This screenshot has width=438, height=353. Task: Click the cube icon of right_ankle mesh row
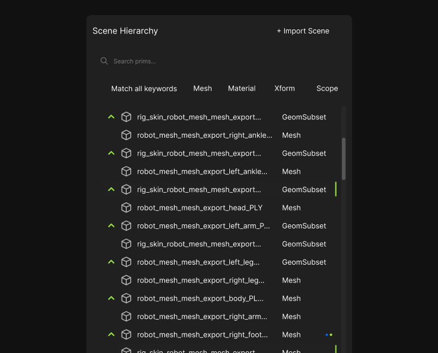126,136
